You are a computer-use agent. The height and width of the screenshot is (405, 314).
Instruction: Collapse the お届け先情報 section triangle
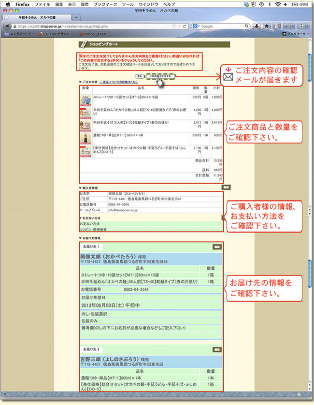(x=80, y=238)
